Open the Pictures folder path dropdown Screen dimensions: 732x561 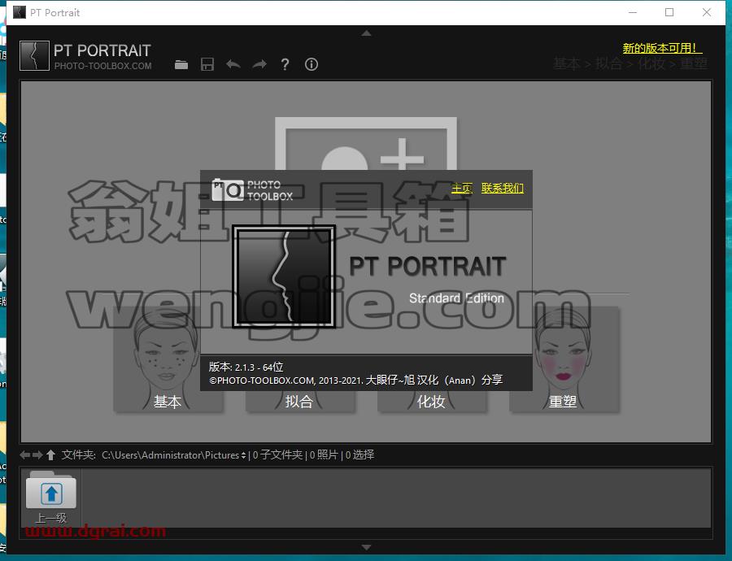(x=174, y=455)
